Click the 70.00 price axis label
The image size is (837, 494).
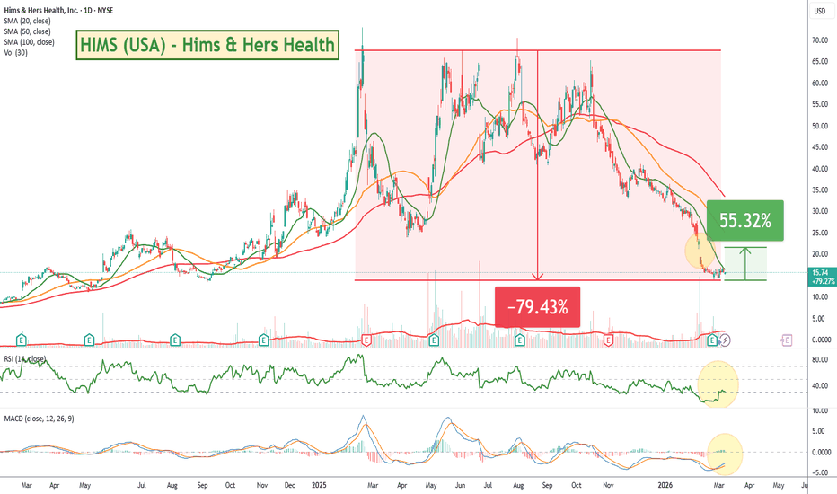coord(820,40)
